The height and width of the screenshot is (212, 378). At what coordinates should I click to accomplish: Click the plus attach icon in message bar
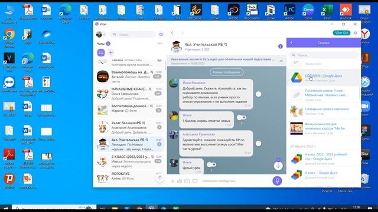pyautogui.click(x=172, y=181)
